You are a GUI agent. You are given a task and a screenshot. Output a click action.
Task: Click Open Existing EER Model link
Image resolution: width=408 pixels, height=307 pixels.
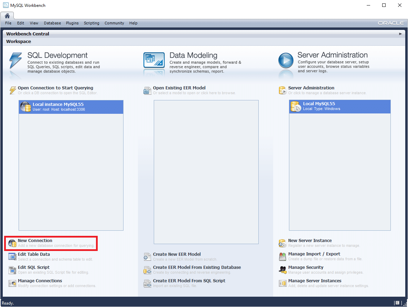coord(179,88)
